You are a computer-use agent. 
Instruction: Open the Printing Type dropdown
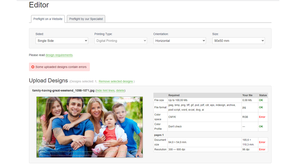coord(121,41)
